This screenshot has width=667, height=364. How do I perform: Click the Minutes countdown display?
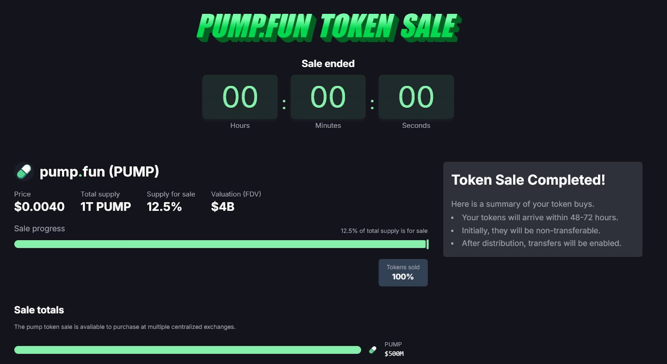[328, 97]
